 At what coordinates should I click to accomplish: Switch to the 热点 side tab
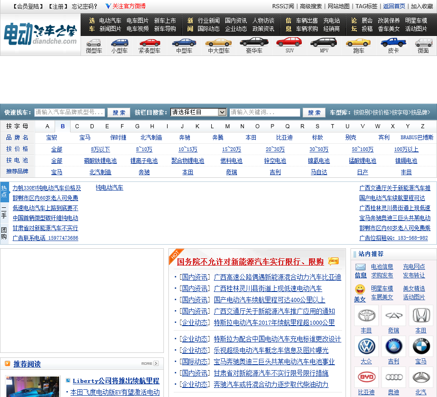[4, 191]
